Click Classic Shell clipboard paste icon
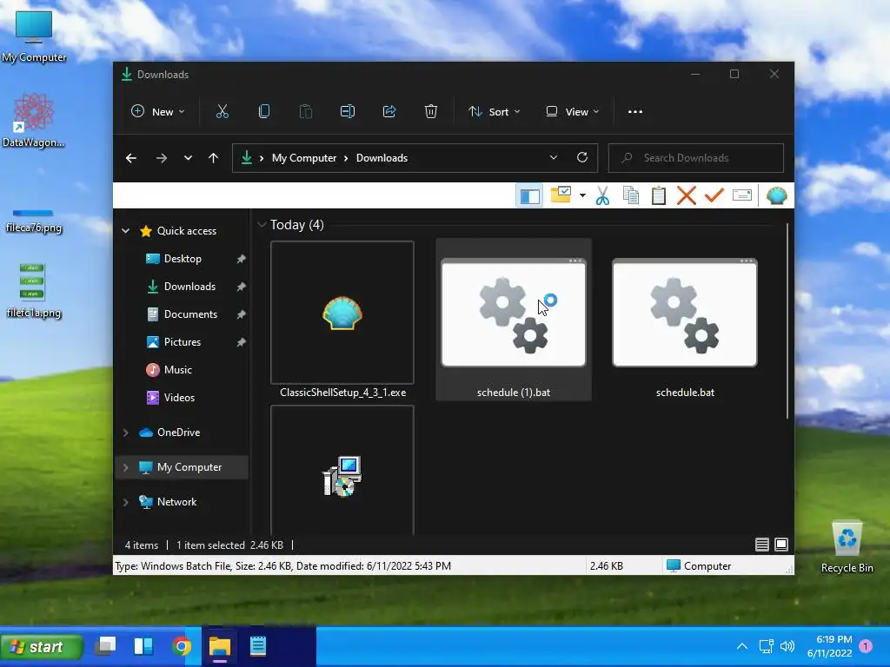 (x=659, y=195)
